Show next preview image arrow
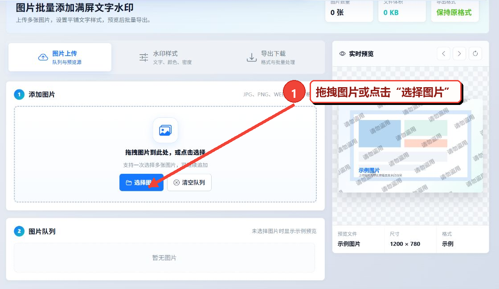 coord(459,54)
